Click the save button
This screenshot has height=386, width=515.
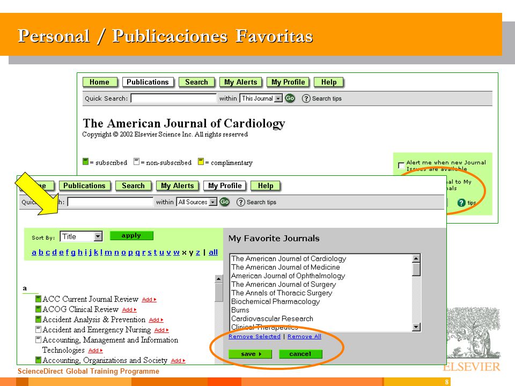coord(251,354)
